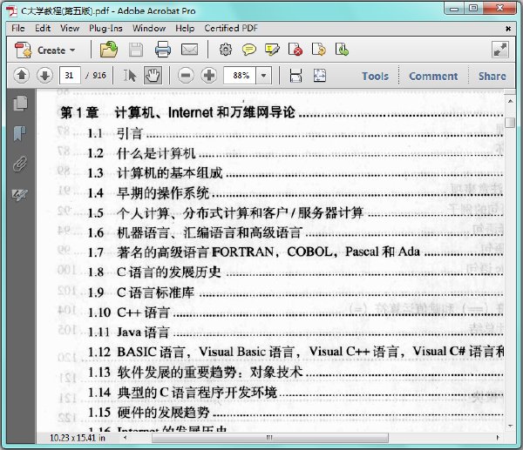This screenshot has width=523, height=450.
Task: Open a file with the folder icon
Action: pos(109,50)
